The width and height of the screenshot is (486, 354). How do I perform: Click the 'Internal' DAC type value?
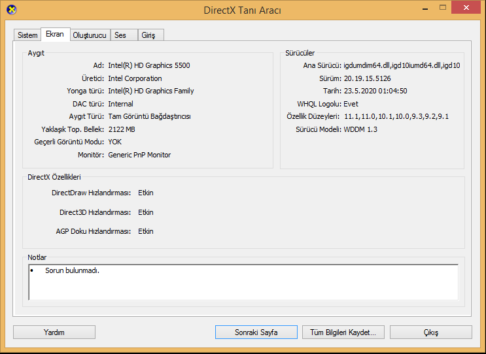point(120,104)
